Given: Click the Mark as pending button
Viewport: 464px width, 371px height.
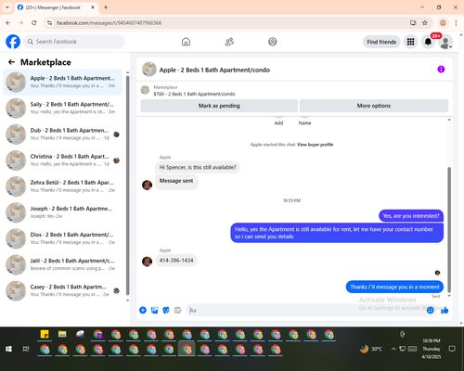Looking at the screenshot, I should 219,106.
